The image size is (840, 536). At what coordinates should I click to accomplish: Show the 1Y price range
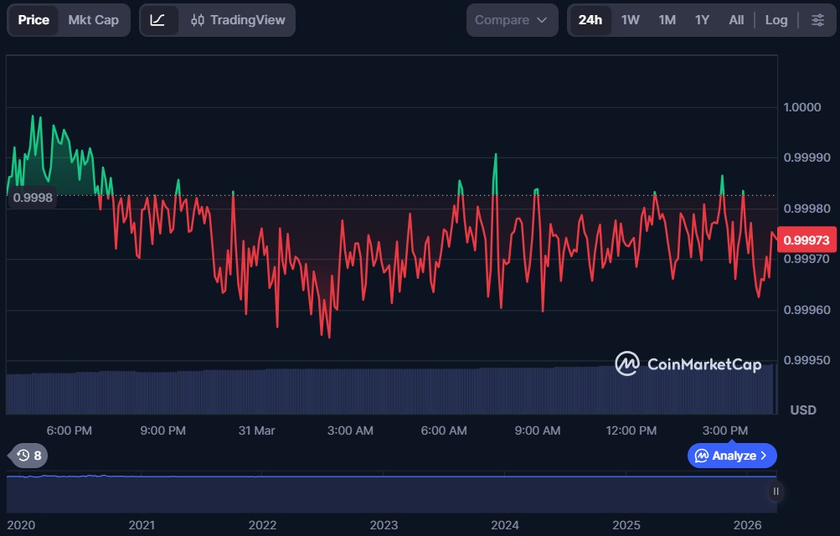702,20
